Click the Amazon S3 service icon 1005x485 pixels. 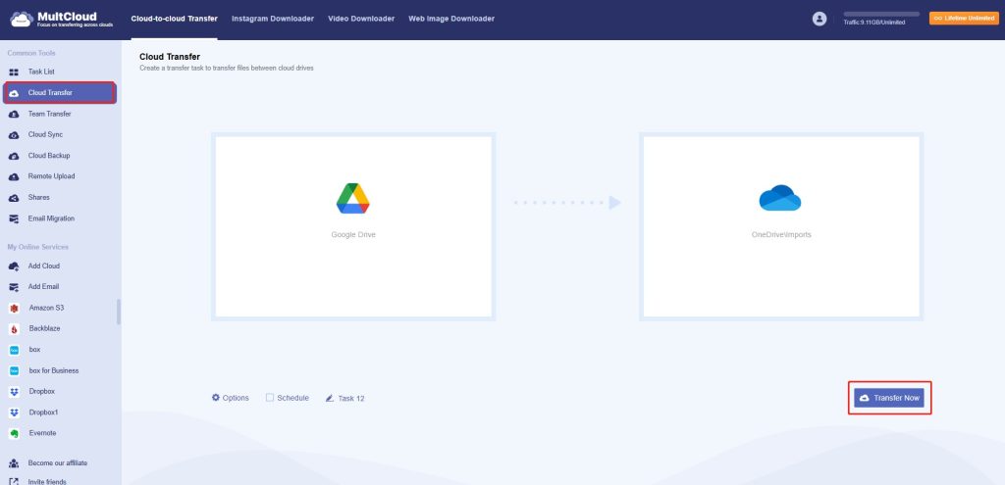coord(14,309)
